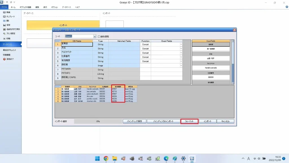Save the document with 保存
This screenshot has width=289, height=163.
(7, 25)
